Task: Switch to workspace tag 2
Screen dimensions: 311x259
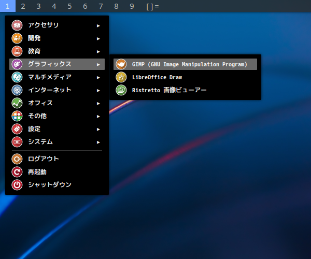Action: [x=23, y=6]
